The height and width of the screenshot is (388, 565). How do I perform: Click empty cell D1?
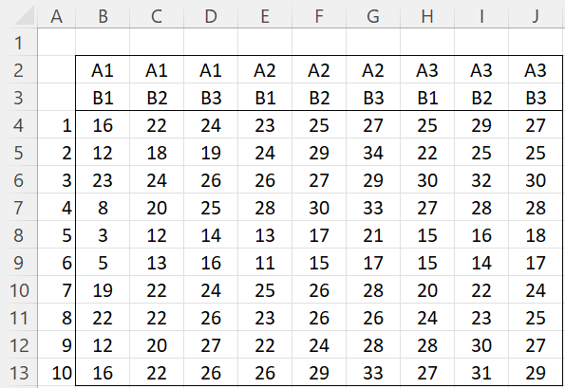click(211, 42)
